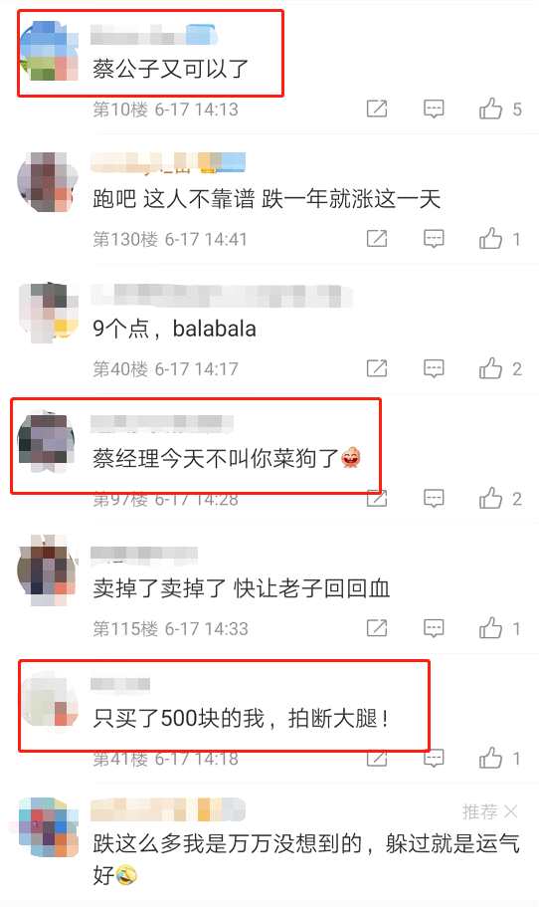
Task: Like the 蔡经理今天不叫你菜狗了 comment
Action: coord(490,498)
